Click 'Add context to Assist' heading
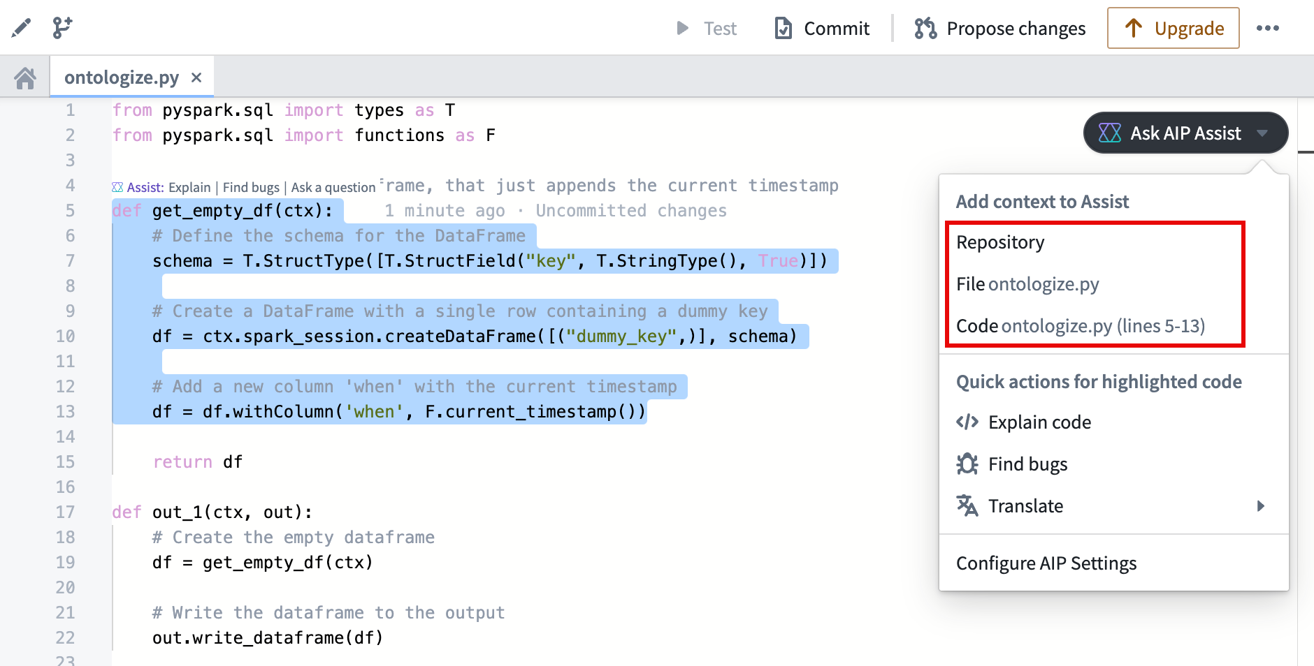The image size is (1314, 666). [1042, 202]
